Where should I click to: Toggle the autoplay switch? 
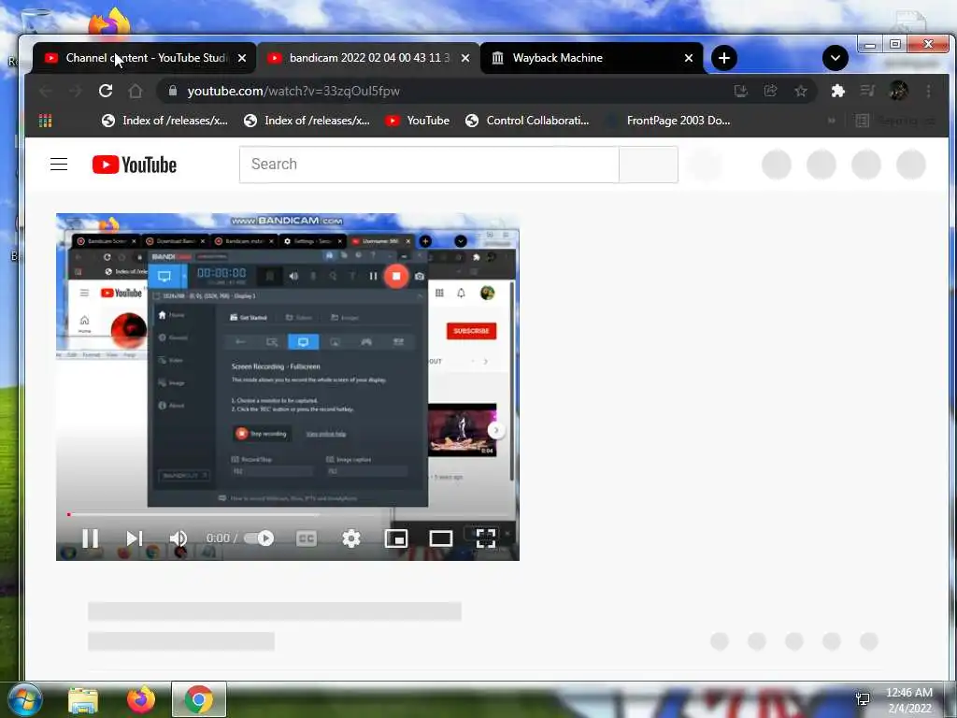(x=259, y=538)
